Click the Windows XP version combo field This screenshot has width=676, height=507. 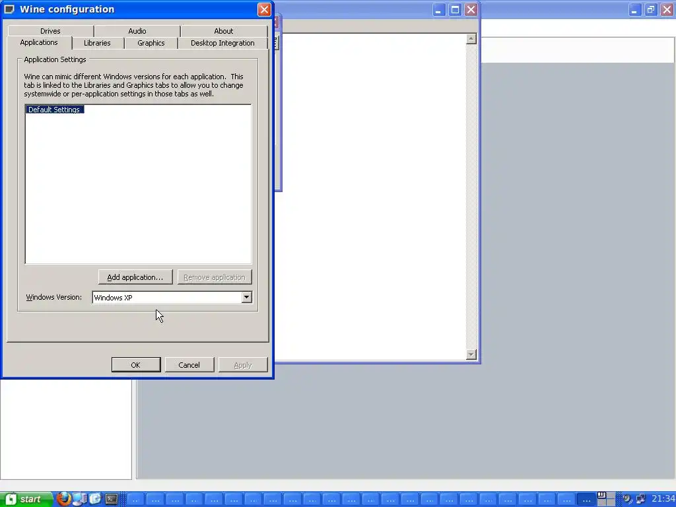point(167,298)
